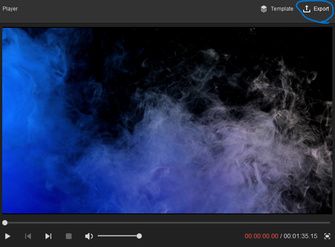This screenshot has width=335, height=247.
Task: Click the smoke video preview area
Action: point(167,121)
